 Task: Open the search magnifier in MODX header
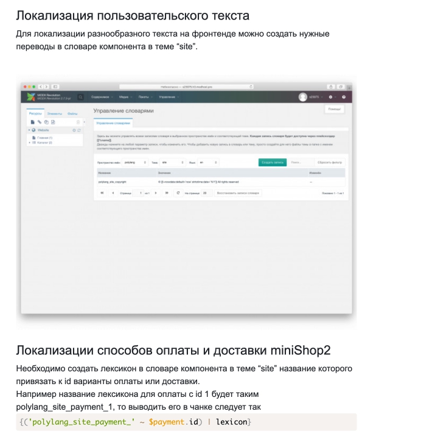(79, 97)
